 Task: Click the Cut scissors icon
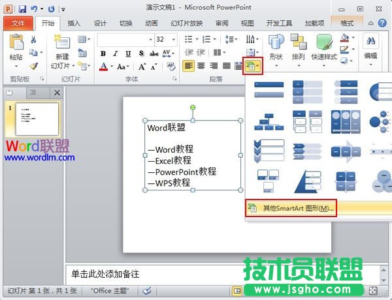coord(33,39)
